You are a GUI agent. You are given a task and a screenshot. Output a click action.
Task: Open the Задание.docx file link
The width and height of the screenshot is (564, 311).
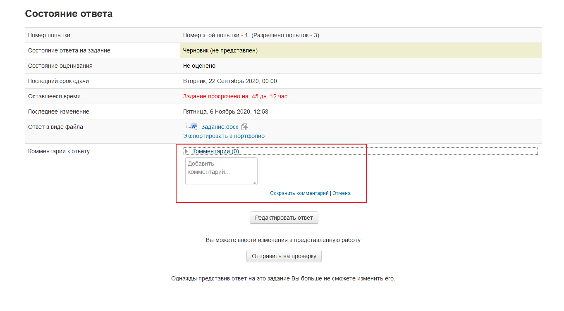220,127
